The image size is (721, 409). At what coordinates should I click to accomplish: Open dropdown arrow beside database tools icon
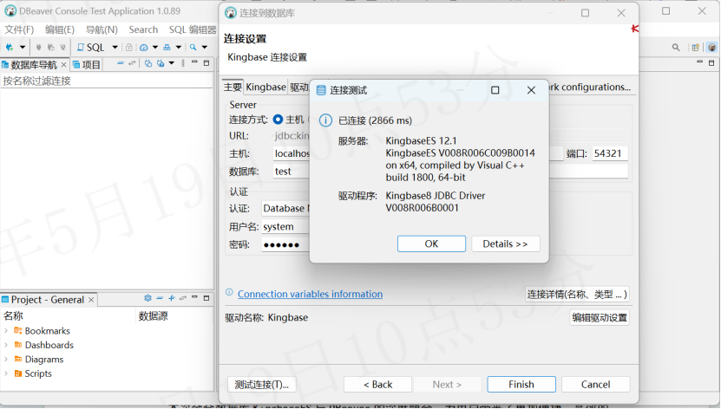[179, 48]
